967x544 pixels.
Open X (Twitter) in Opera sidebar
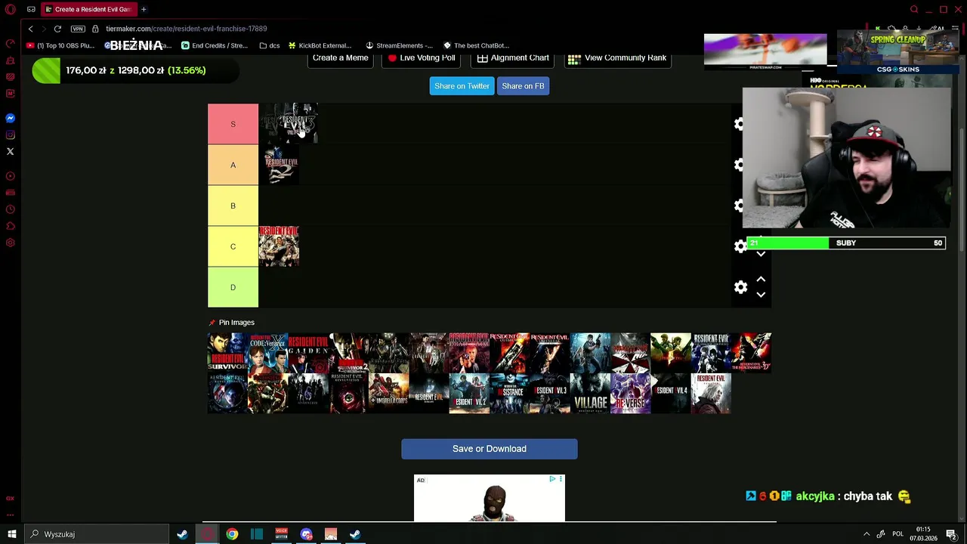coord(10,152)
